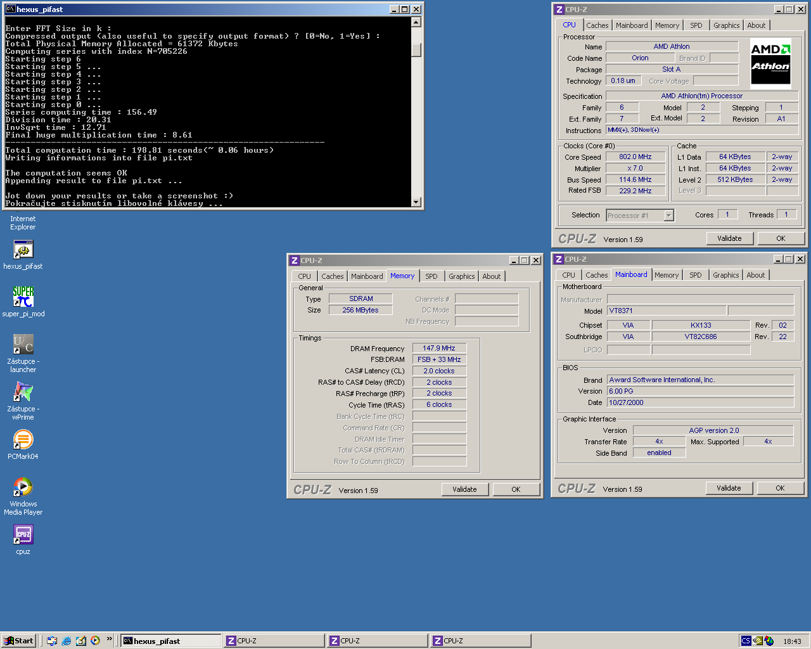
Task: Open Mainboard tab in the CPU-tab CPU-Z window
Action: click(632, 25)
